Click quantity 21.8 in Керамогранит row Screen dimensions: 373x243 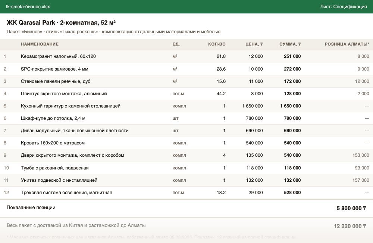point(221,56)
